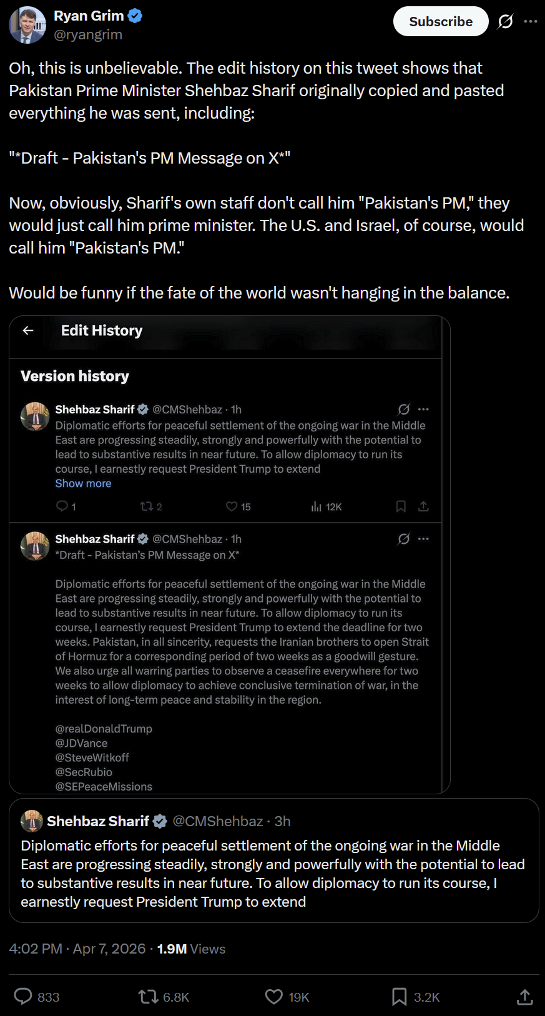Click the Grok icon beside Subscribe
Viewport: 545px width, 1016px height.
click(506, 22)
